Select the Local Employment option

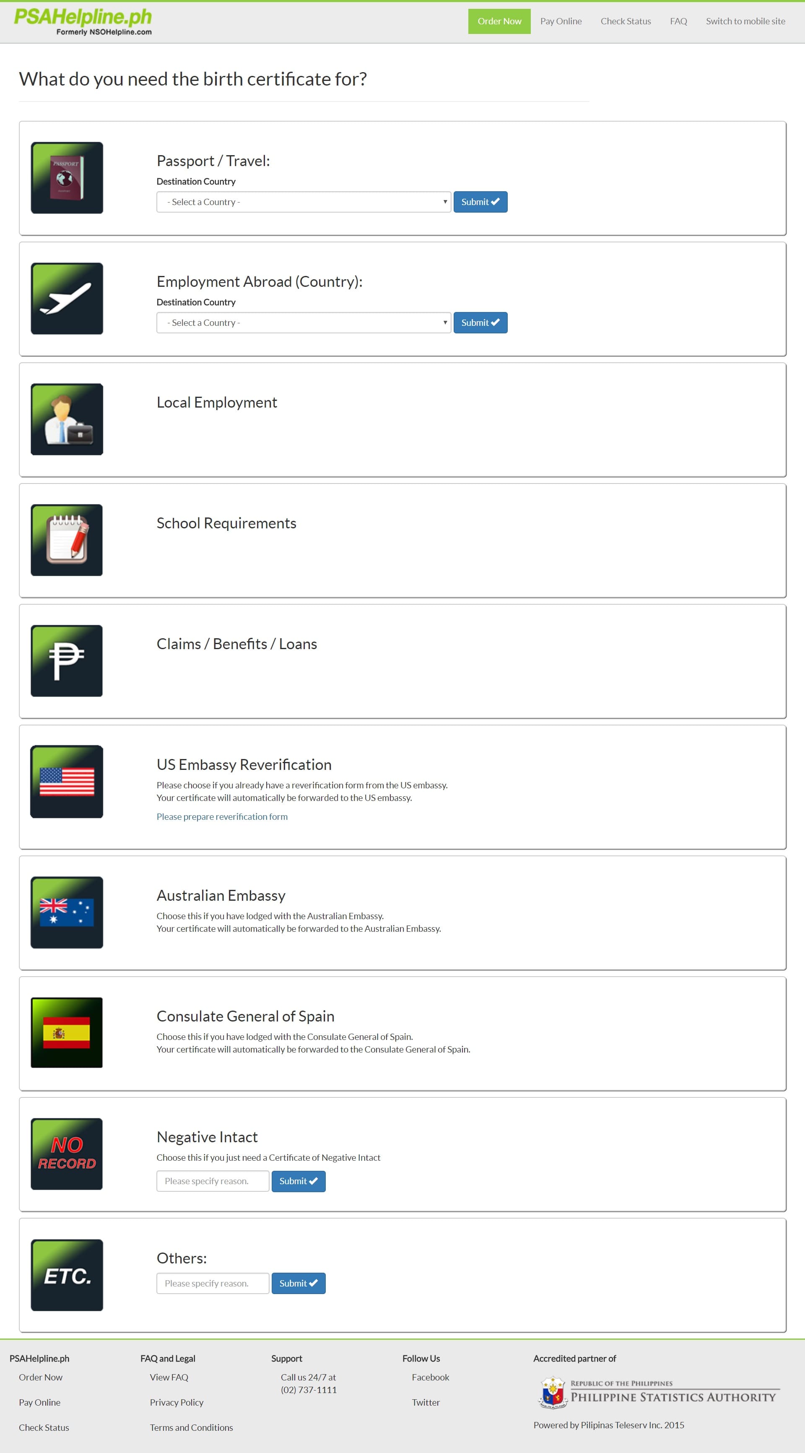coord(217,402)
